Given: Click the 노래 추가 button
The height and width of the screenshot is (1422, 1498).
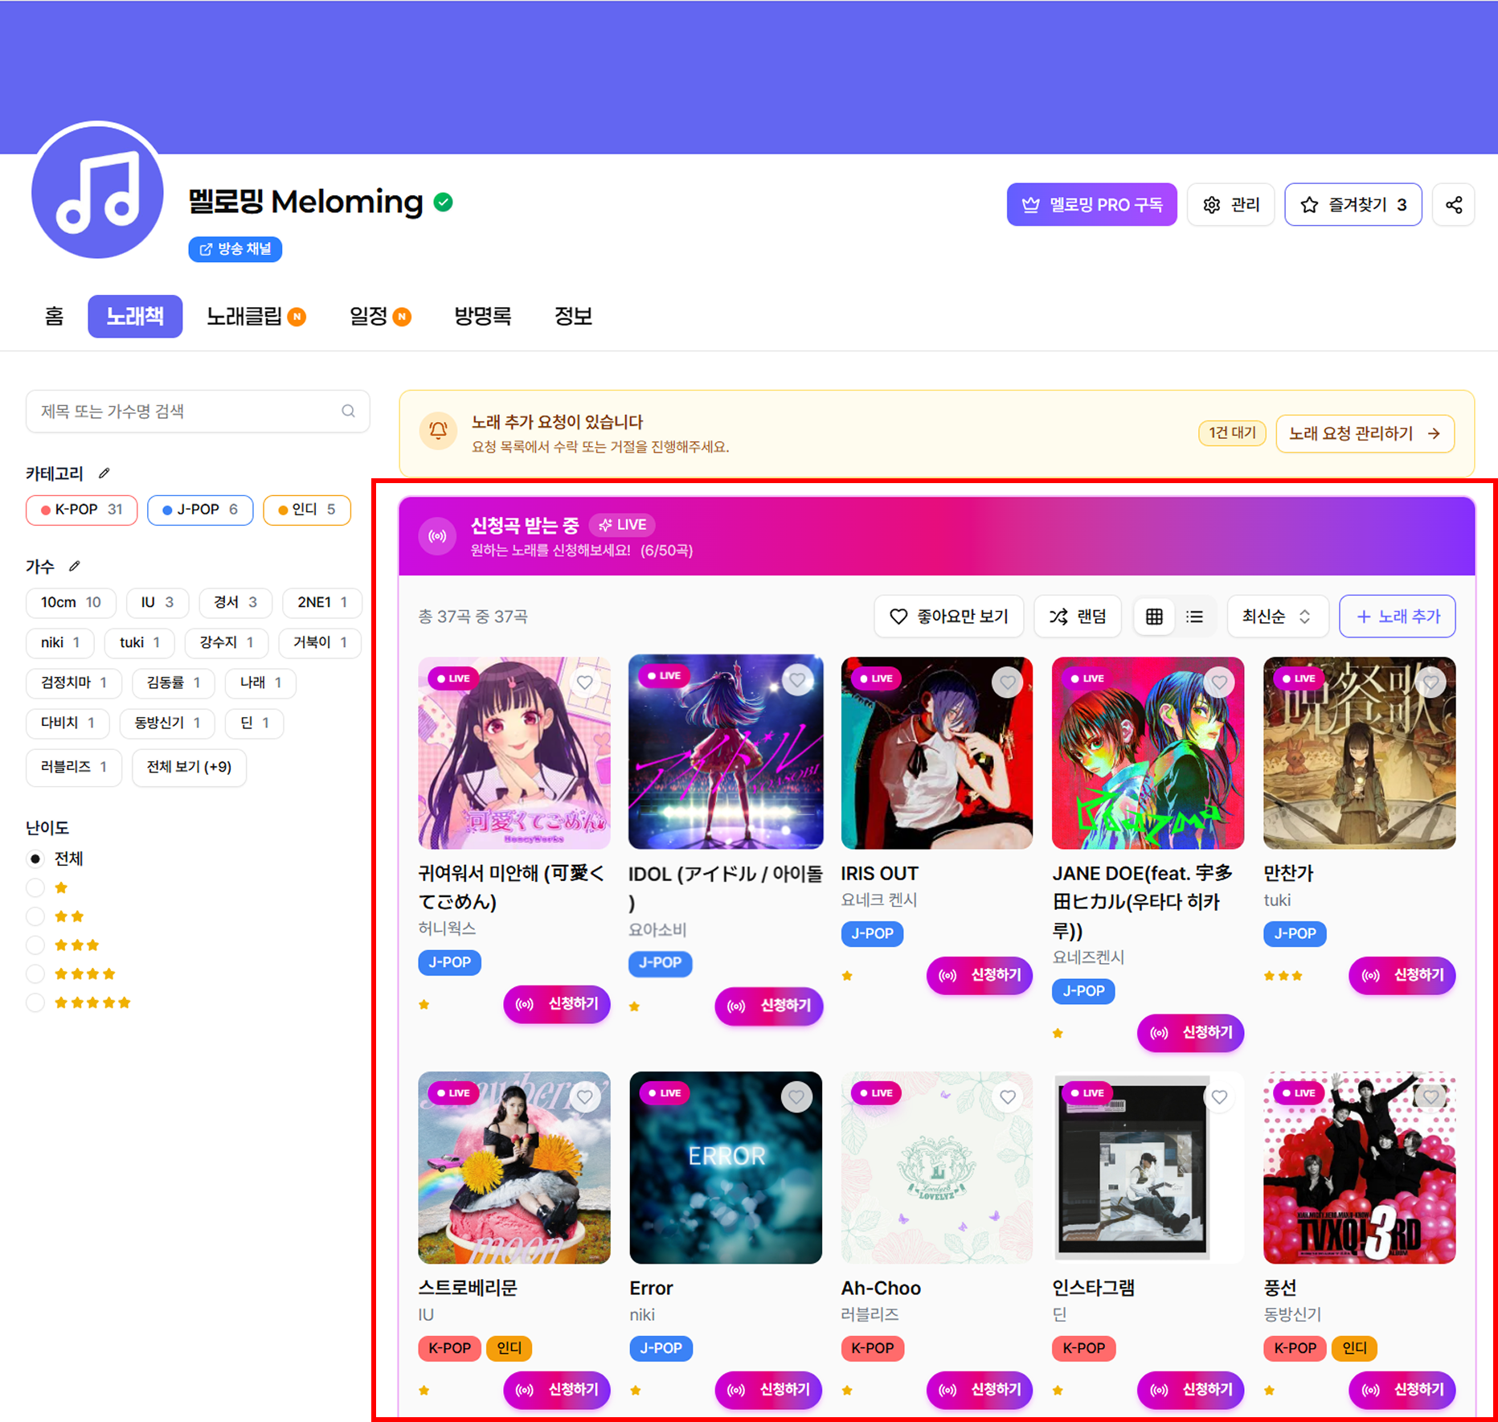Looking at the screenshot, I should pos(1398,617).
